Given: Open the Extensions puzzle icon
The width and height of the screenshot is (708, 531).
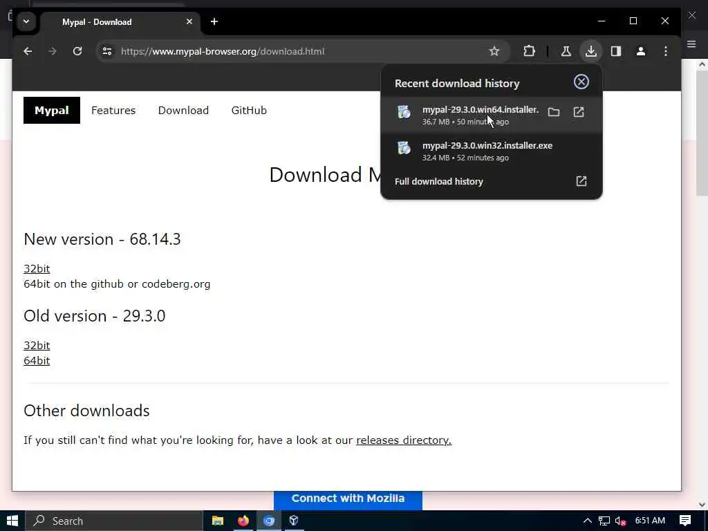Looking at the screenshot, I should (529, 51).
